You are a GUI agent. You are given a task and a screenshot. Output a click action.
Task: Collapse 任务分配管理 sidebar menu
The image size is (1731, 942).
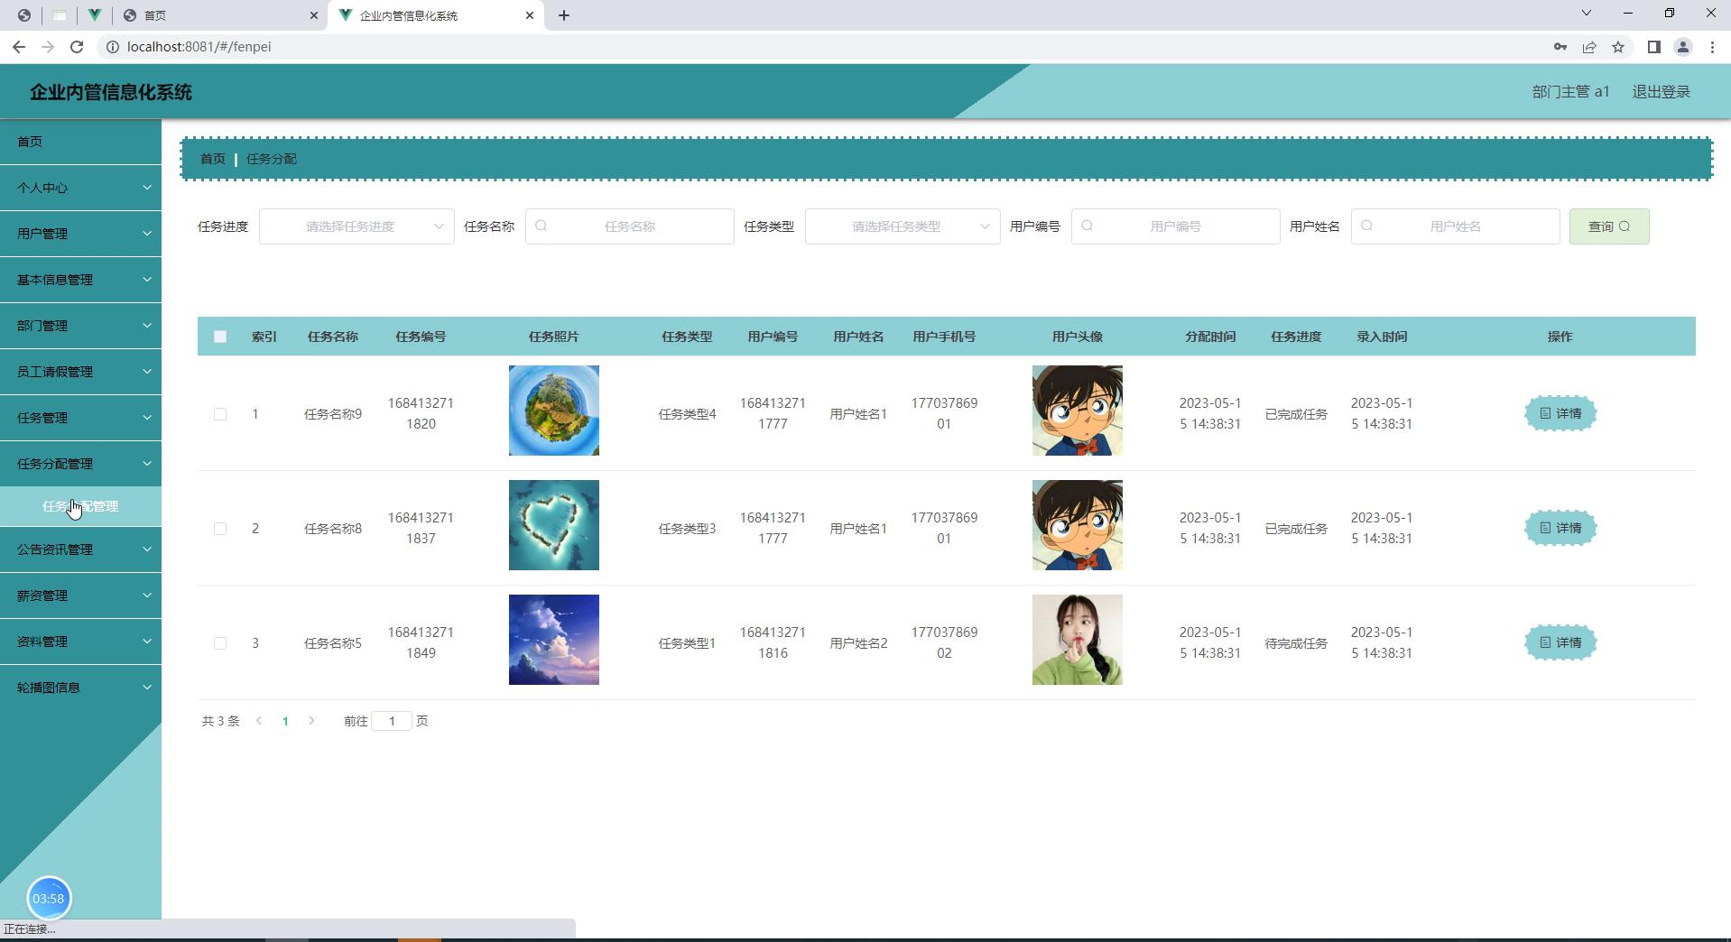[80, 464]
